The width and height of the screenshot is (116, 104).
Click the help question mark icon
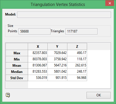[x=8, y=95]
